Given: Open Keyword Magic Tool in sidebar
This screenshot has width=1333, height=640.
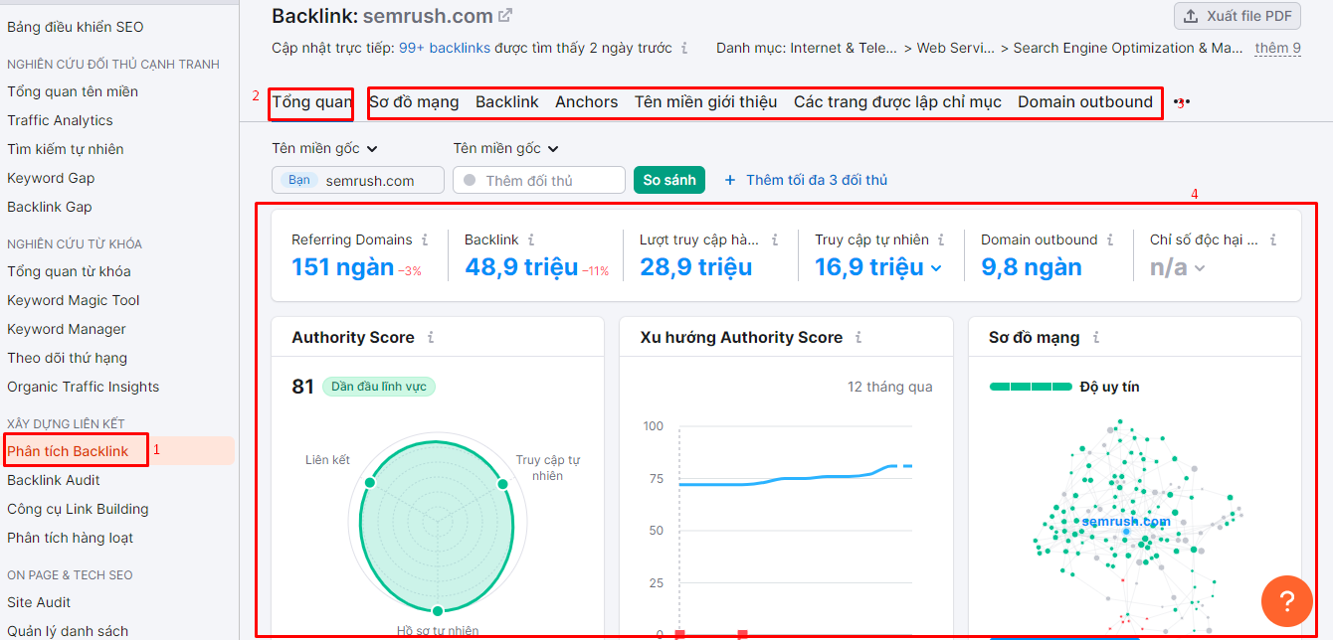Looking at the screenshot, I should [x=74, y=300].
